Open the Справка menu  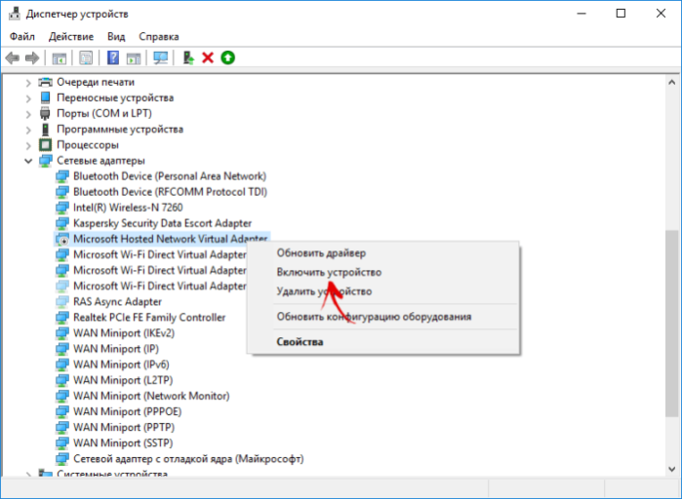(159, 36)
